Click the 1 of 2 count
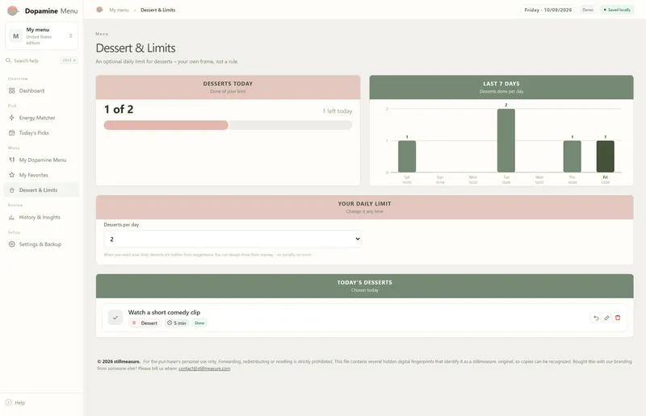 [119, 110]
